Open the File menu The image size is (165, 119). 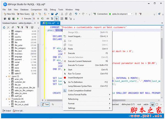coord(4,10)
